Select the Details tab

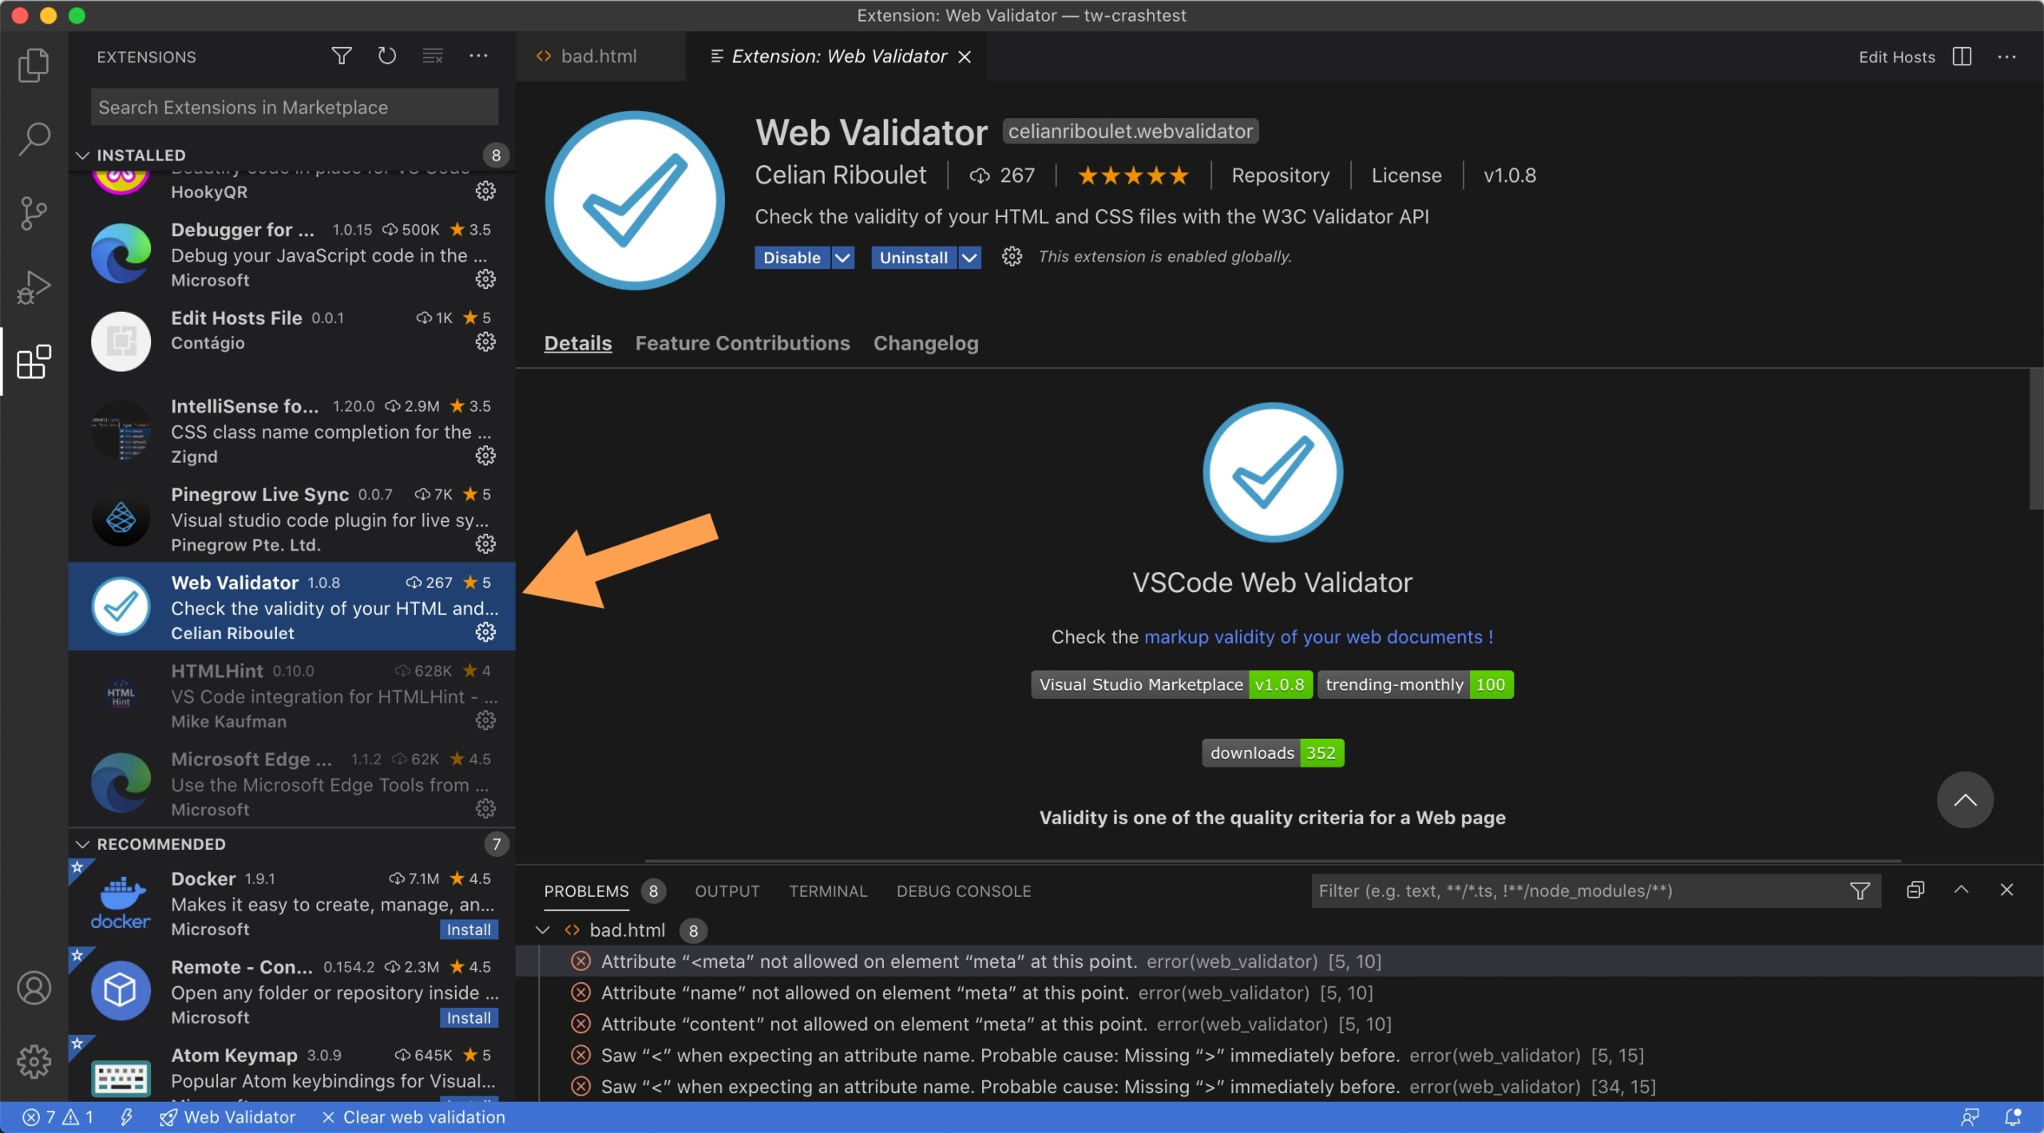[578, 343]
